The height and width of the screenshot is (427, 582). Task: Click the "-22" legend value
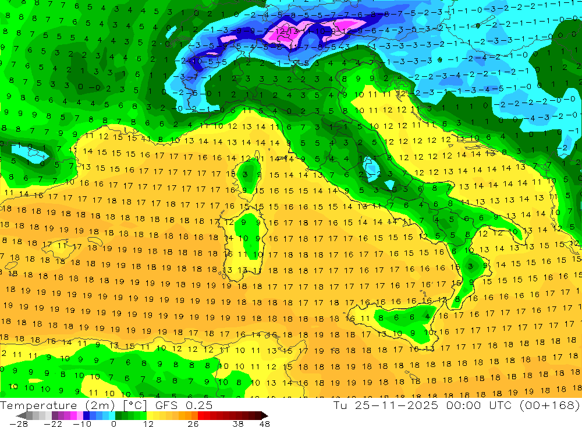click(53, 424)
